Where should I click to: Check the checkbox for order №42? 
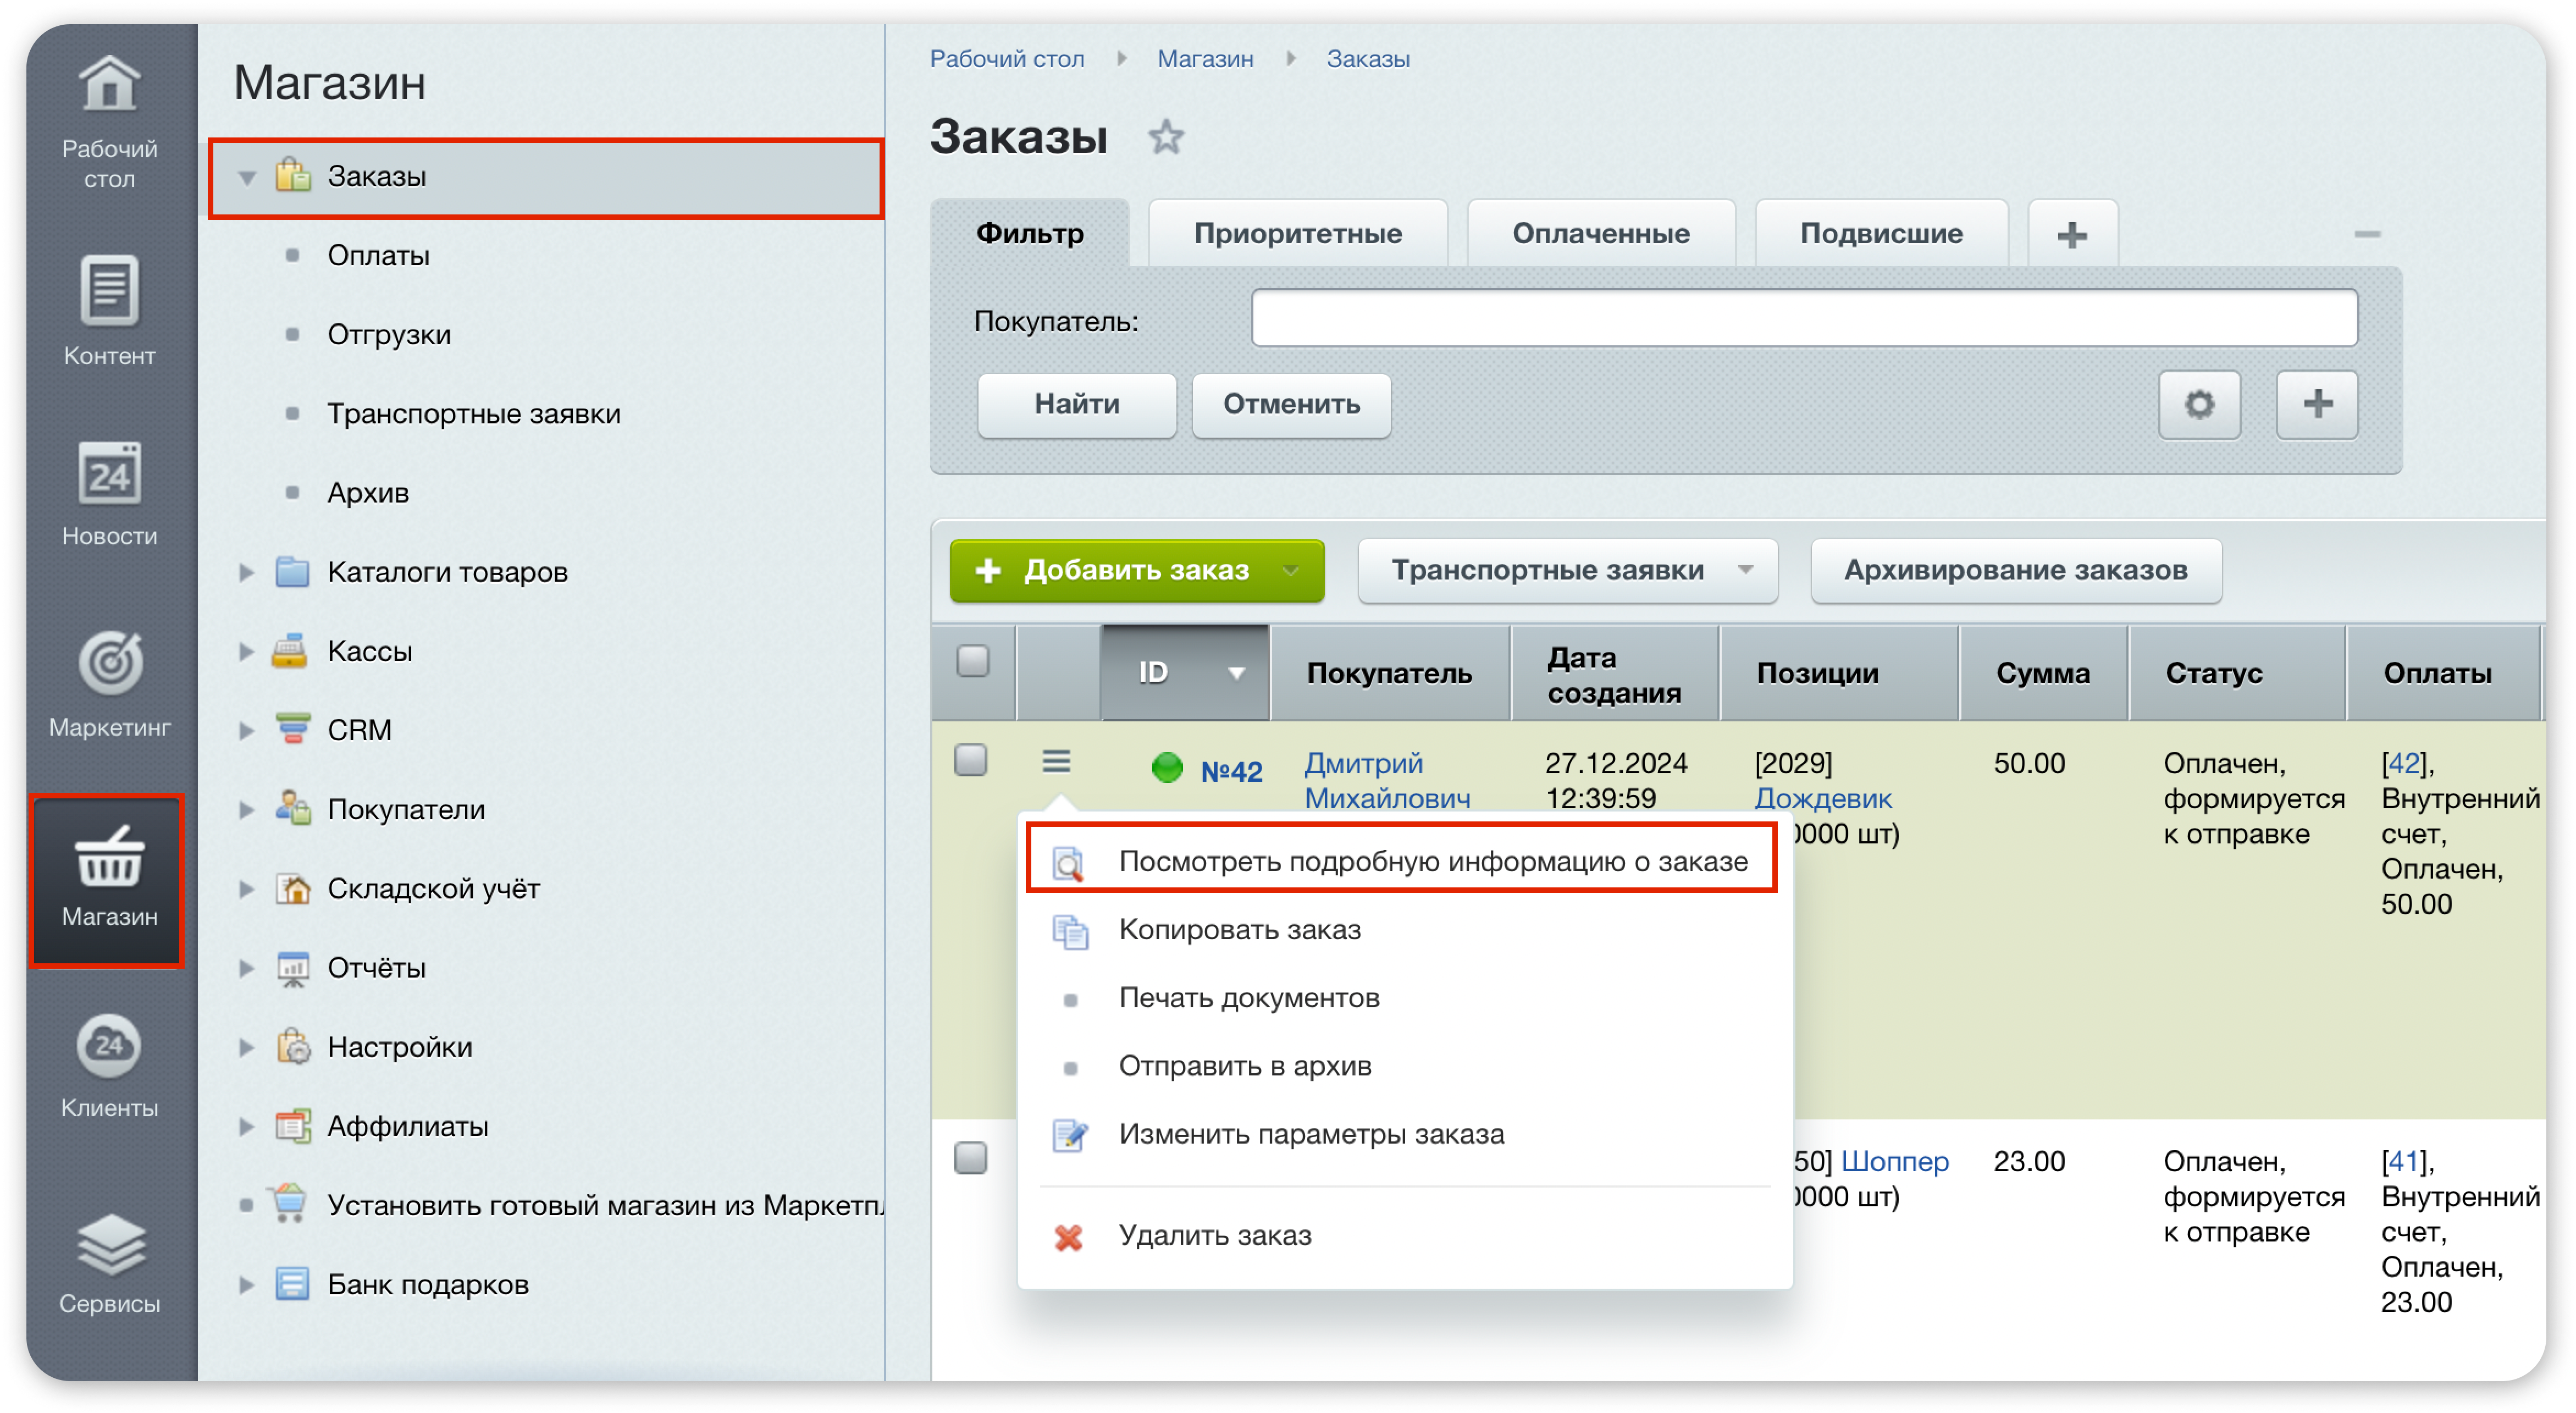970,760
